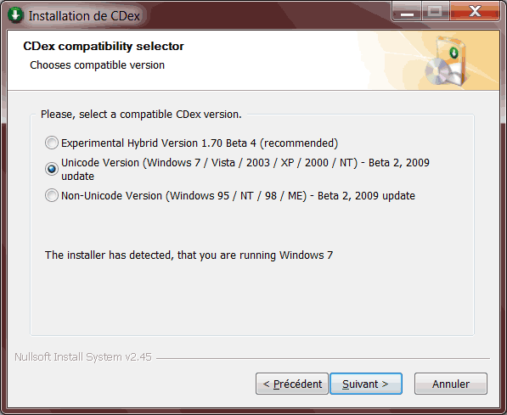Close the installer with the red X
This screenshot has width=507, height=415.
click(475, 12)
